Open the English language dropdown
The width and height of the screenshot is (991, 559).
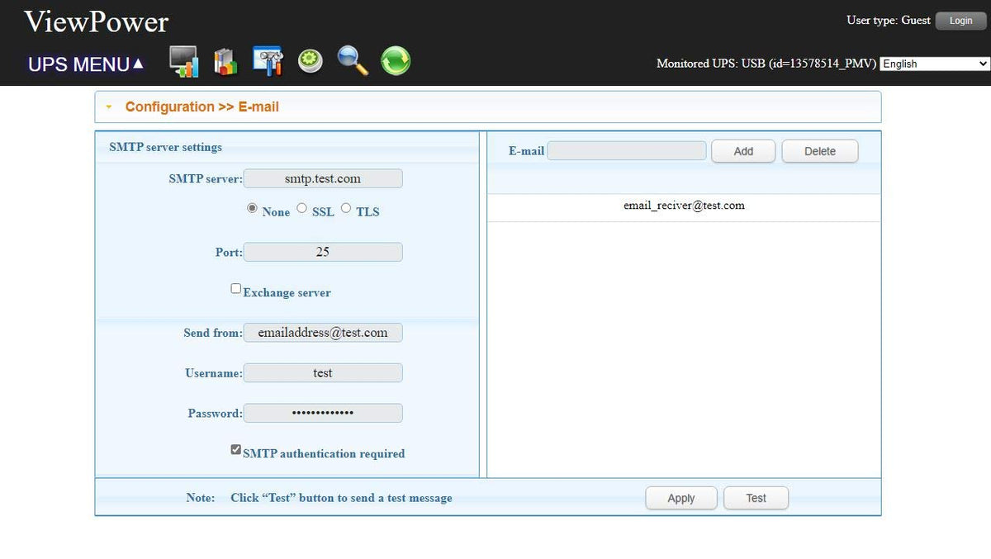coord(934,64)
